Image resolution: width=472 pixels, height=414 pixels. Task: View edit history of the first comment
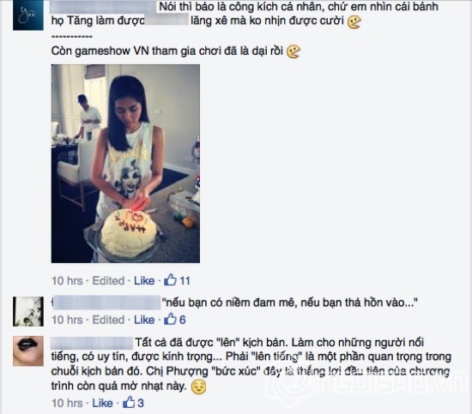point(108,280)
